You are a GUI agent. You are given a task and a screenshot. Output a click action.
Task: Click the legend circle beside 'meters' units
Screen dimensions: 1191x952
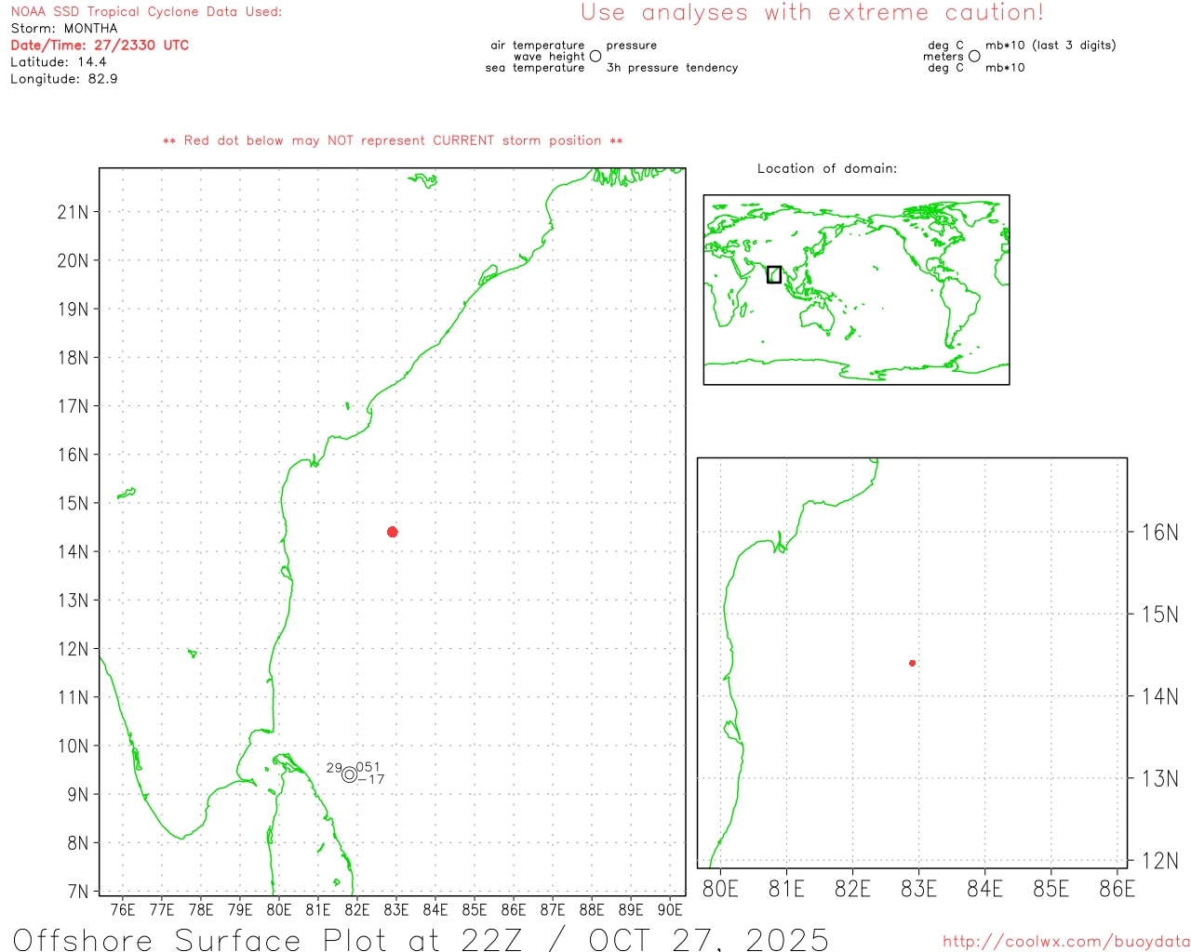click(x=974, y=57)
